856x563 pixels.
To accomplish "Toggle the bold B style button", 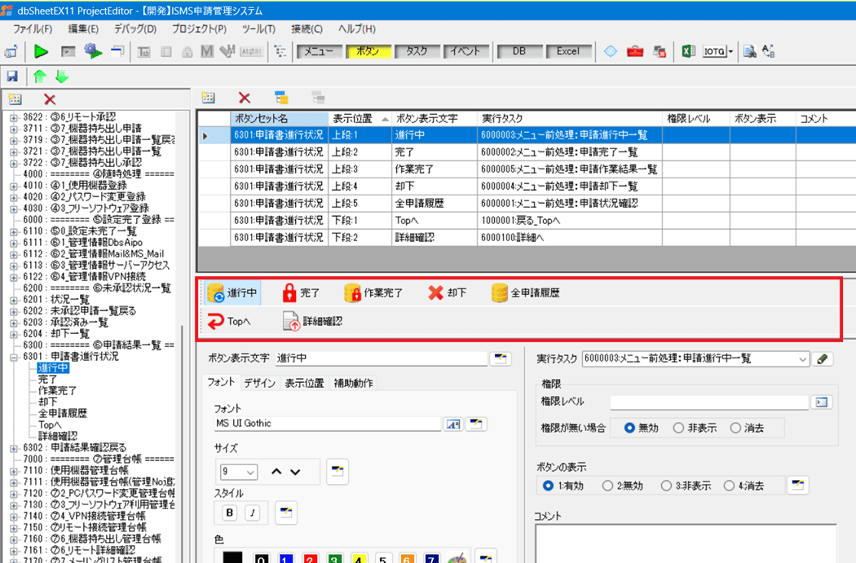I will click(229, 512).
